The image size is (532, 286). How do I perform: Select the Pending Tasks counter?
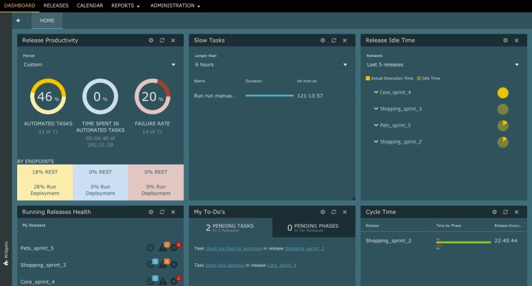230,228
